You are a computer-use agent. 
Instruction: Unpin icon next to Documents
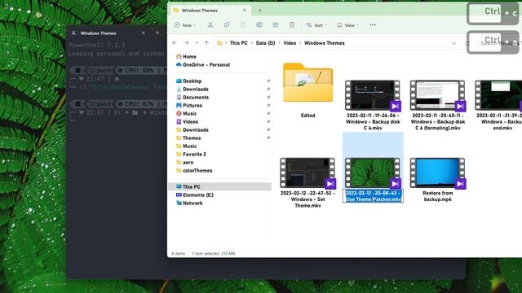pyautogui.click(x=268, y=98)
